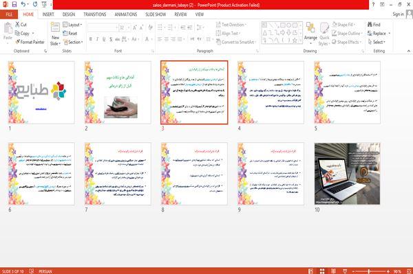The image size is (413, 274).
Task: Click the Paste clipboard icon
Action: (8, 27)
